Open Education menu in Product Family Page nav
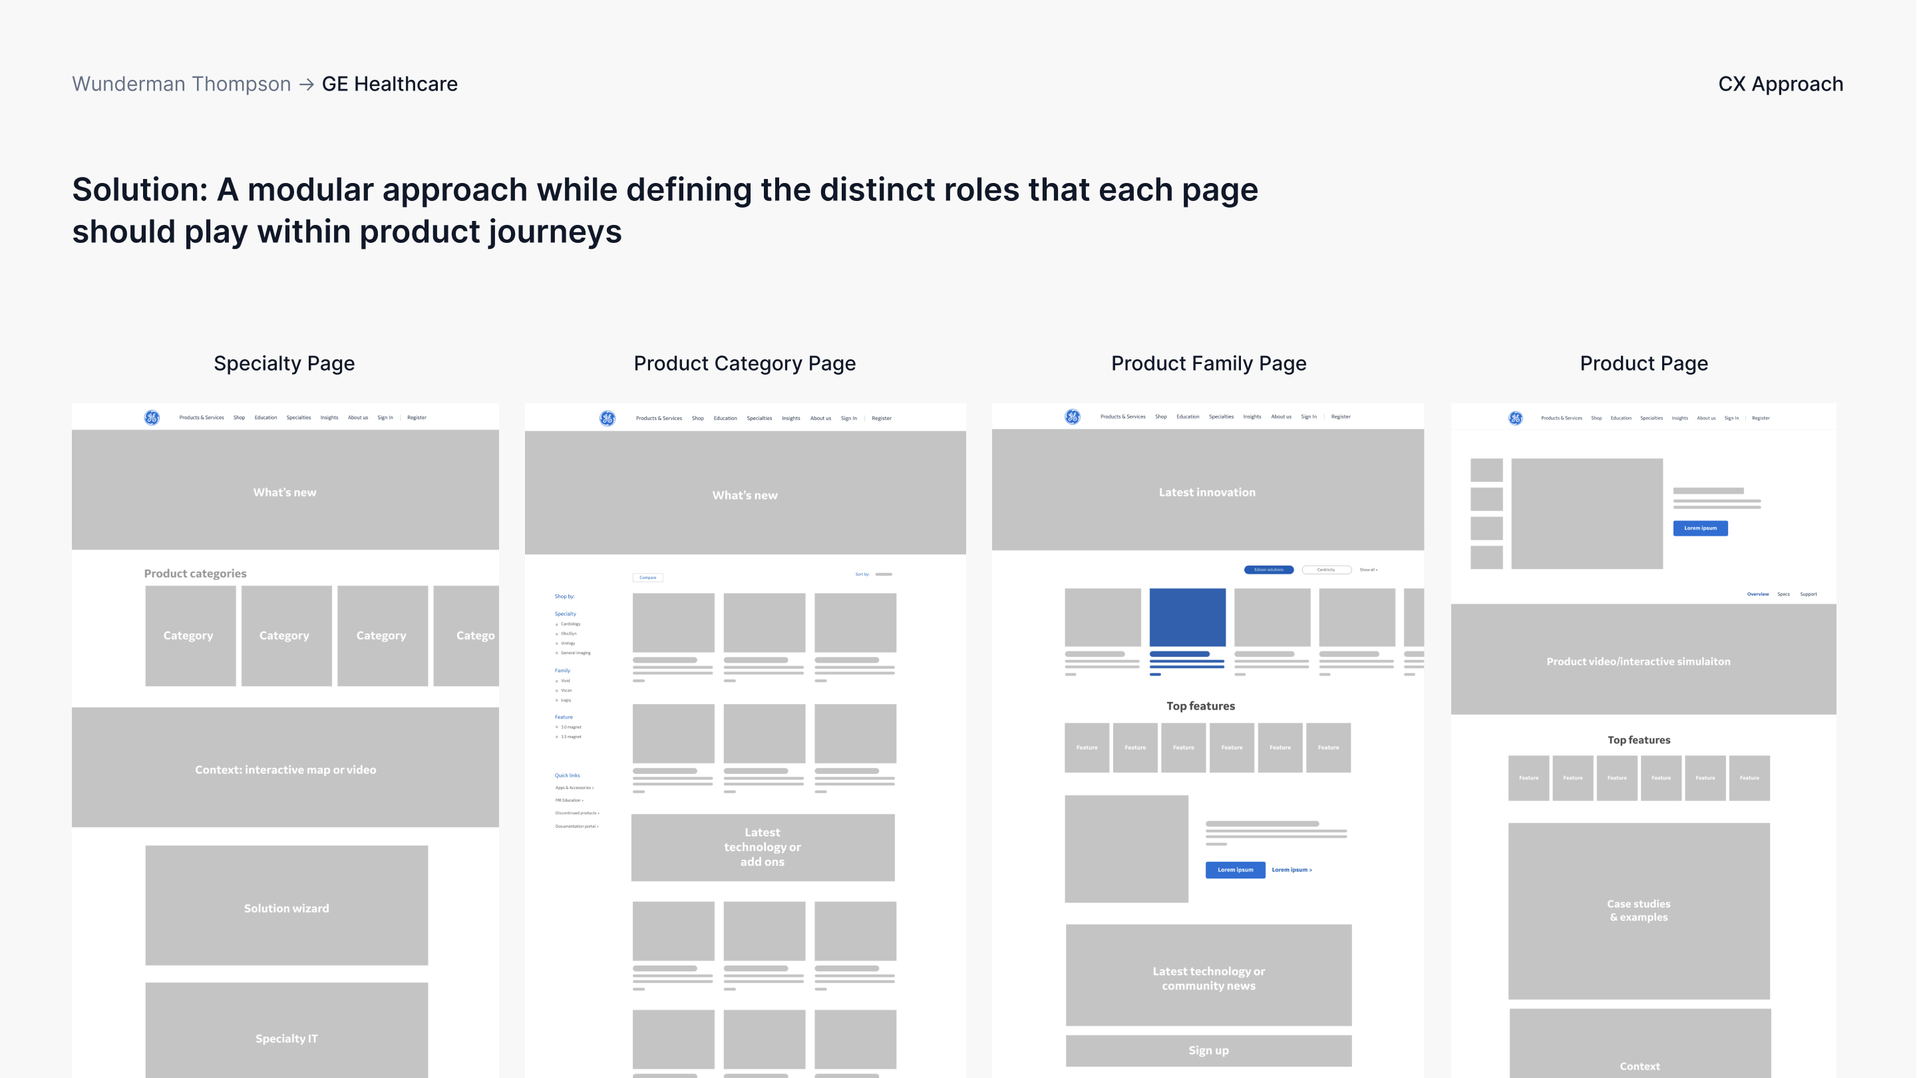The height and width of the screenshot is (1078, 1917). (1188, 417)
